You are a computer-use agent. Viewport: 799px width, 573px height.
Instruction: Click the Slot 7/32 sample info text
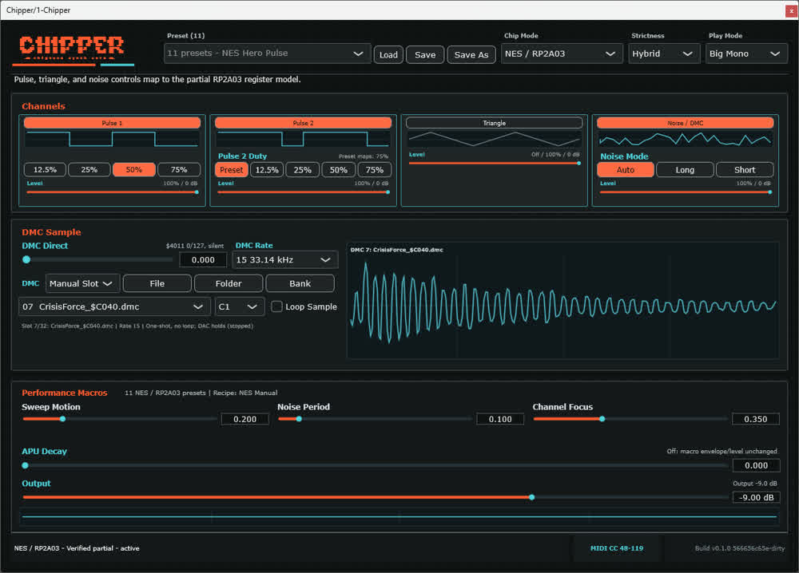point(137,326)
